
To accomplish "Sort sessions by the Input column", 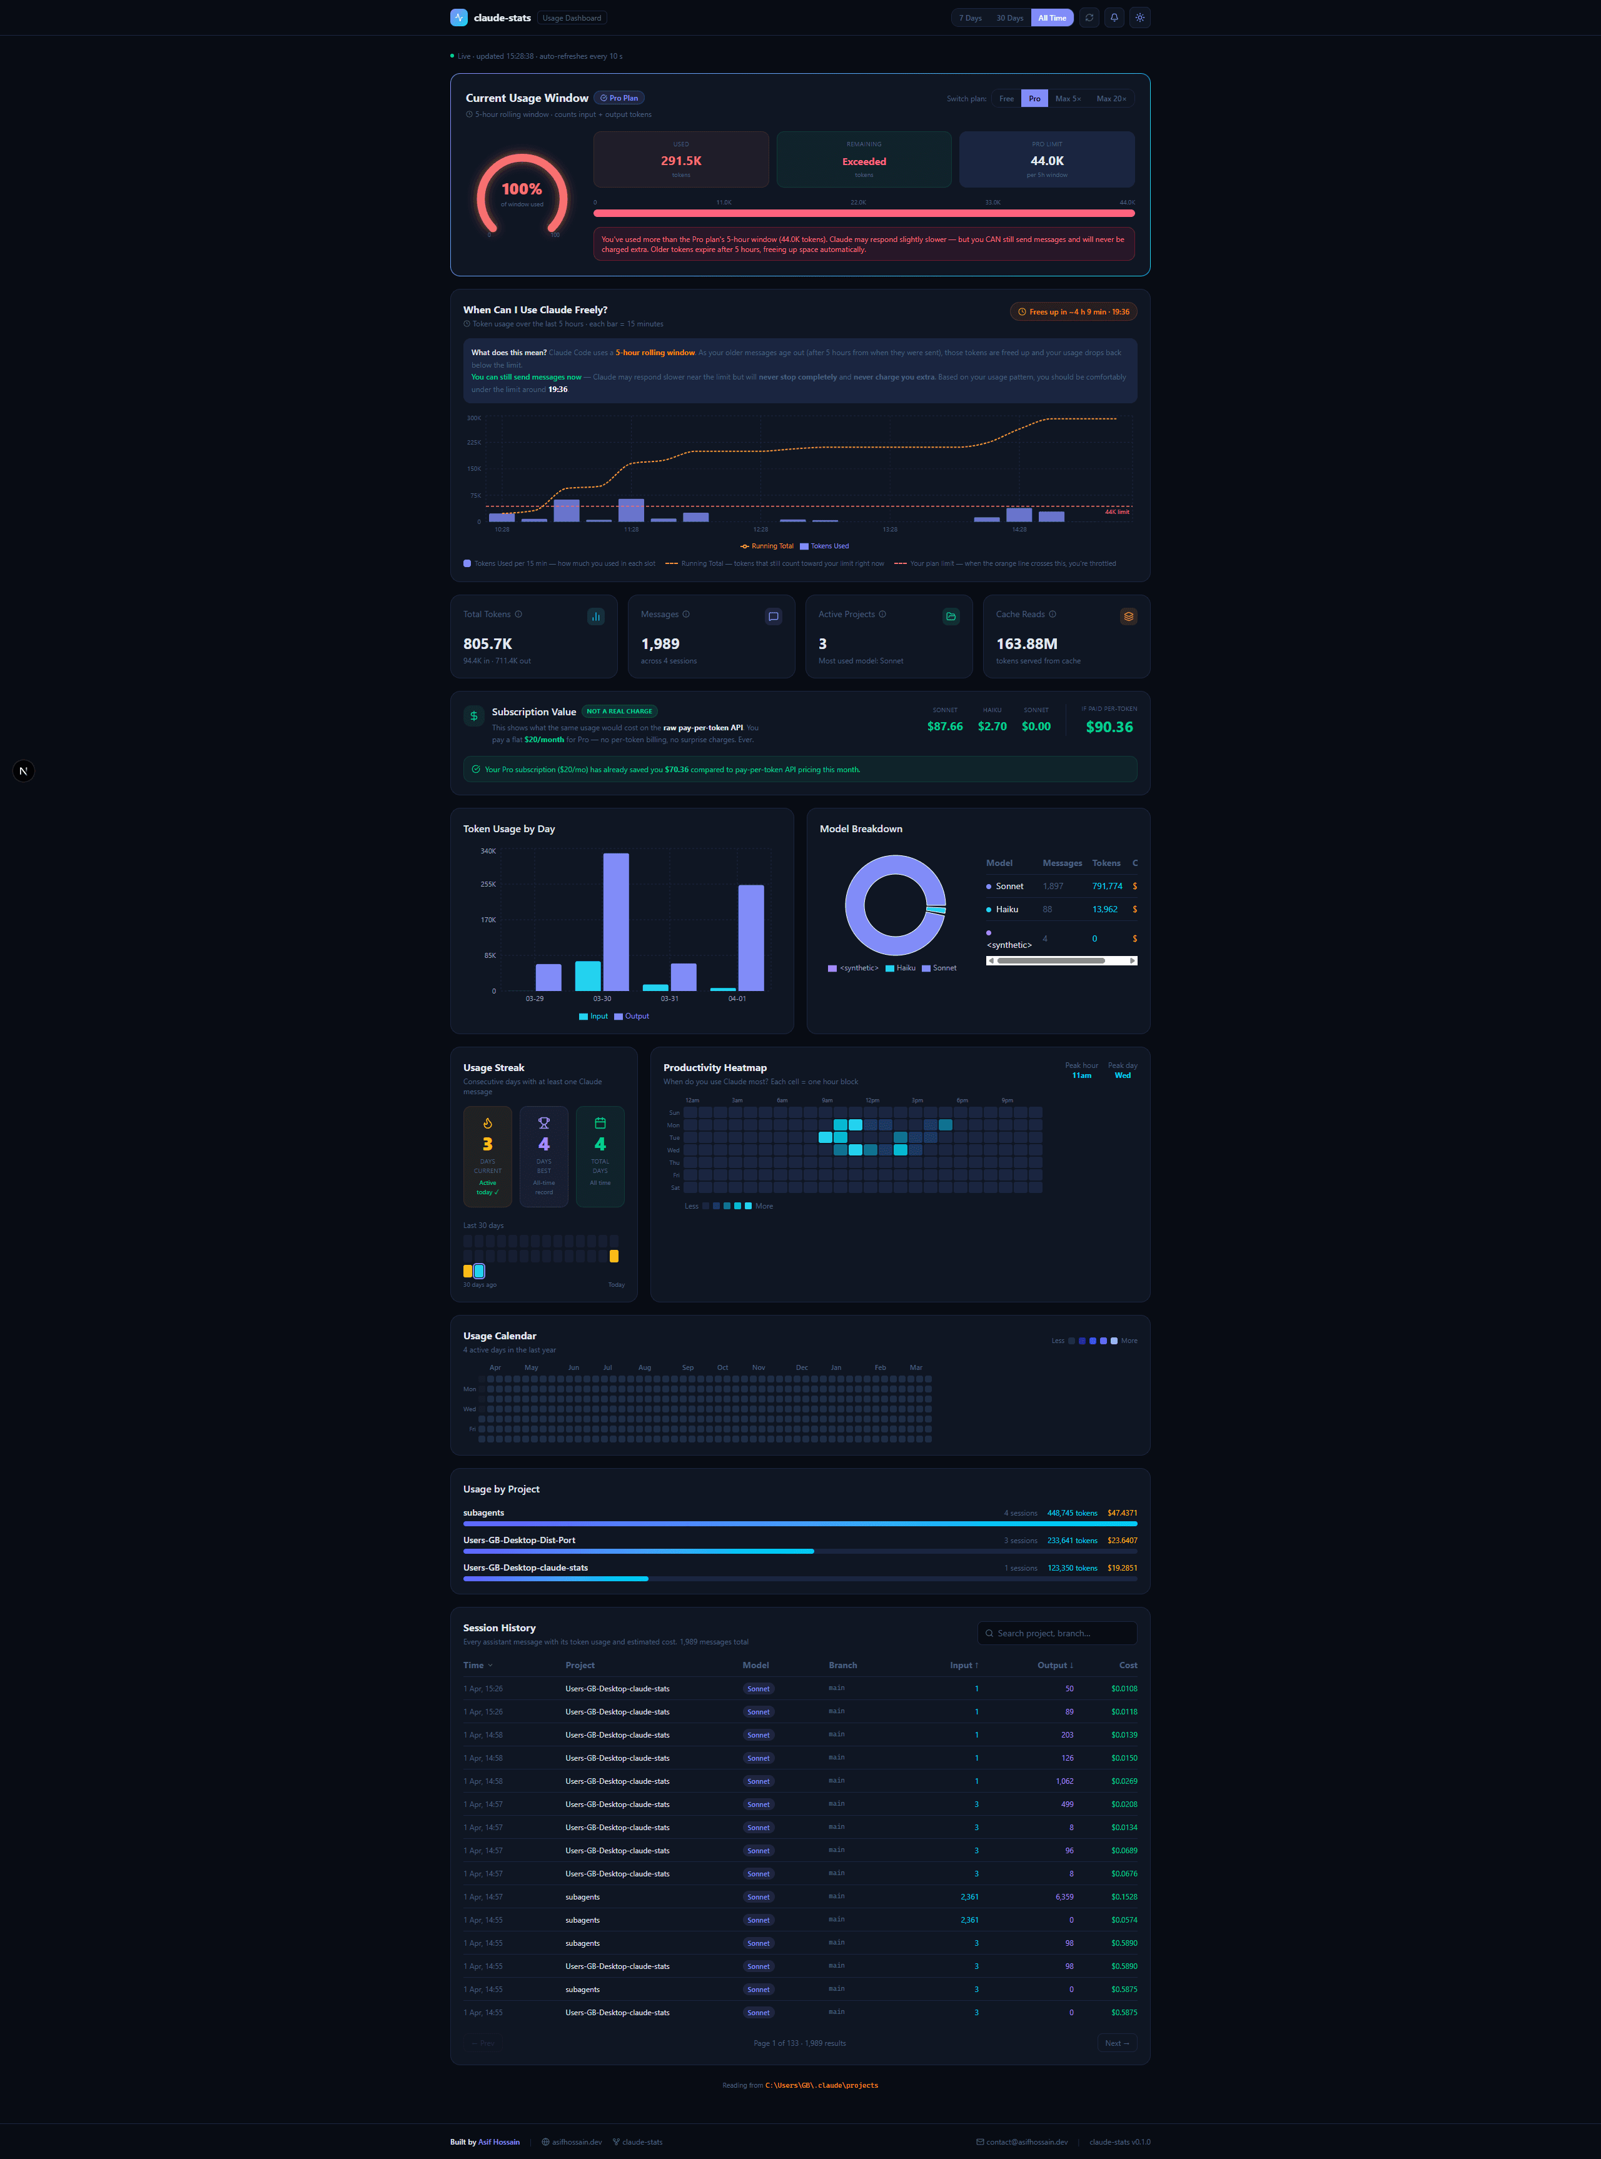I will click(x=964, y=1665).
